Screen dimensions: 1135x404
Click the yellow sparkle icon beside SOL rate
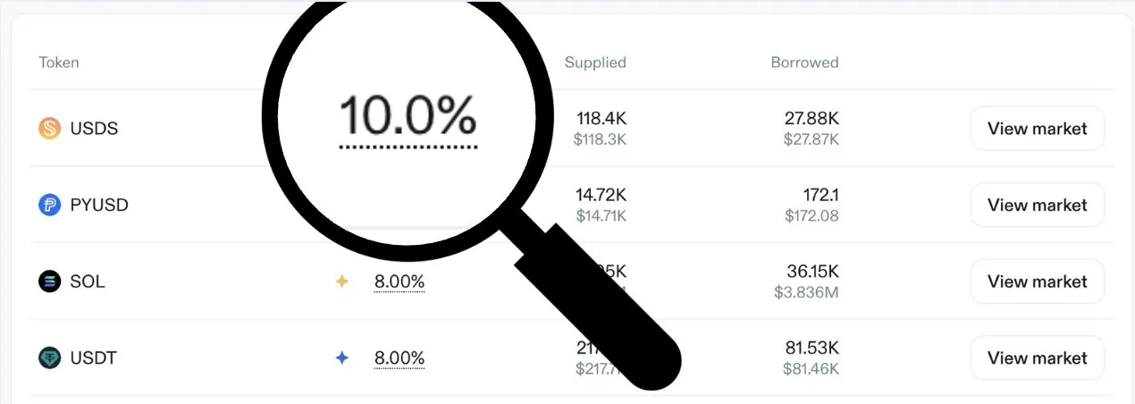(x=341, y=282)
